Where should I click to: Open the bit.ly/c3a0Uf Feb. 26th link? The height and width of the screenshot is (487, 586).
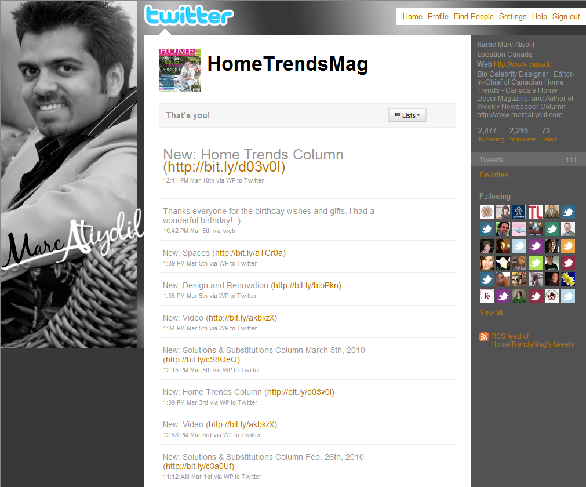pyautogui.click(x=199, y=467)
